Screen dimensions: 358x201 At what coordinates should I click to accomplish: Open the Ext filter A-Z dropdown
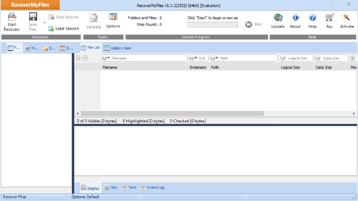(x=193, y=58)
